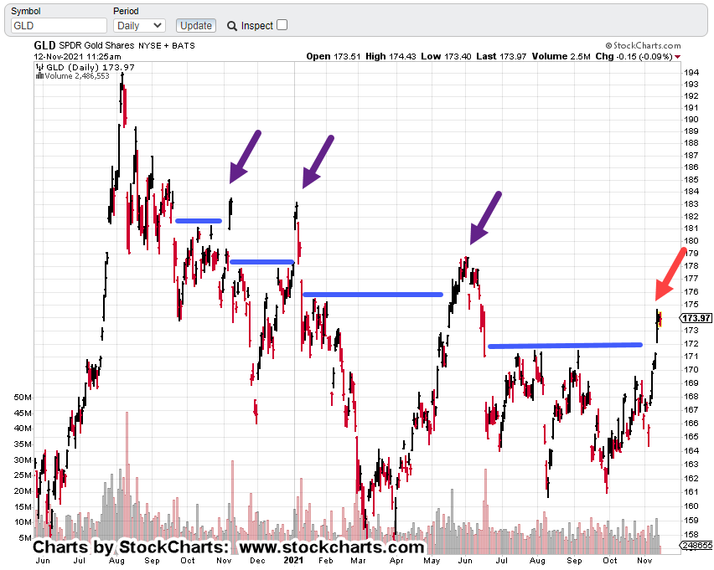Select the long blue line near 176

[x=373, y=295]
